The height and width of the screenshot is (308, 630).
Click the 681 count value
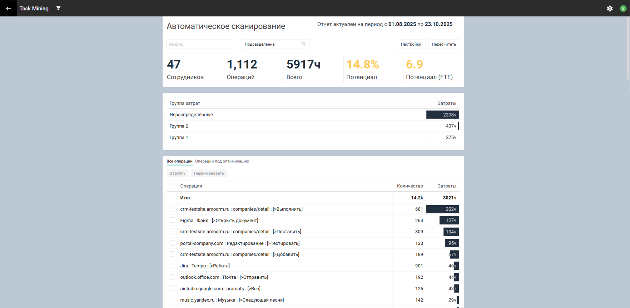click(419, 209)
